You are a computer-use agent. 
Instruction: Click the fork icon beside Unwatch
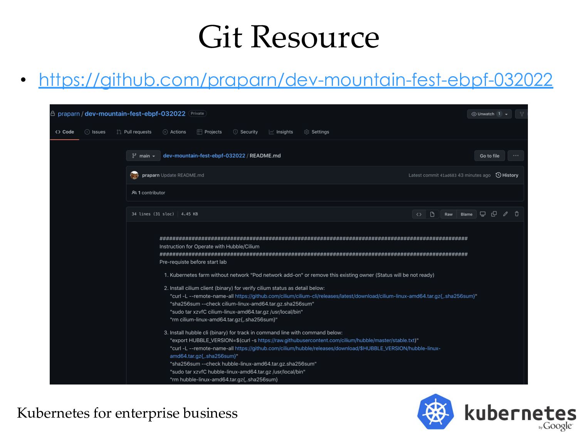[522, 114]
